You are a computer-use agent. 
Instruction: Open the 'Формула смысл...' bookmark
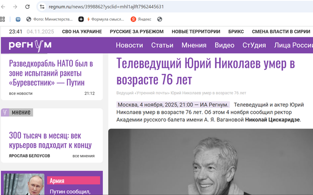pyautogui.click(x=106, y=19)
